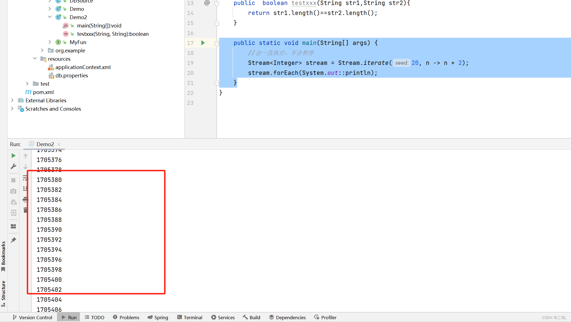Image resolution: width=571 pixels, height=322 pixels.
Task: Open pom.xml file
Action: [x=43, y=92]
